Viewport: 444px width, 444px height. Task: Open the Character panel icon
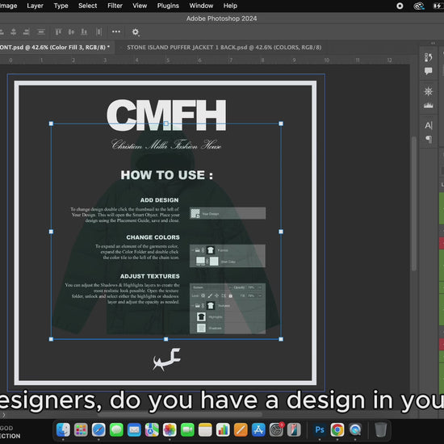coord(428,125)
